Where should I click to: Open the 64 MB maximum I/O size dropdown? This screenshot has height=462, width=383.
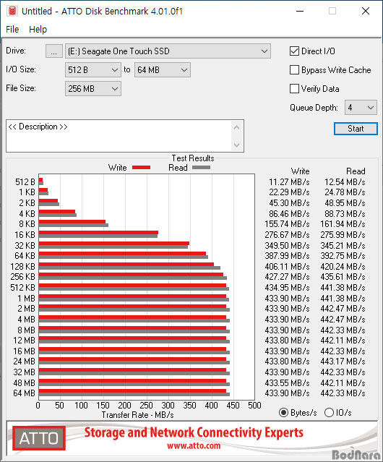point(163,70)
